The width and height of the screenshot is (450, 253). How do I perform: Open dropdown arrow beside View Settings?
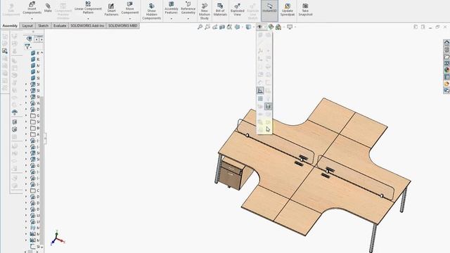[x=295, y=27]
